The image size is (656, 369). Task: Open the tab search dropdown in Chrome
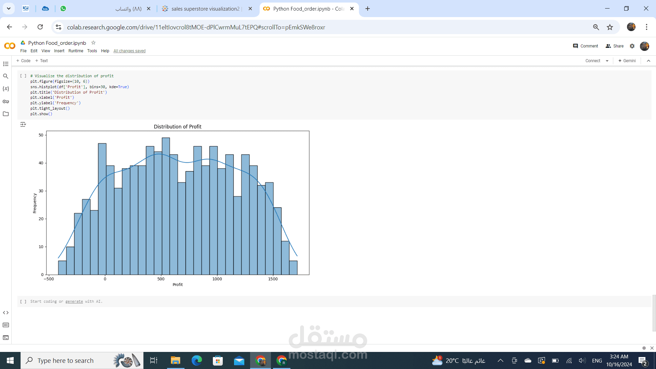click(9, 9)
